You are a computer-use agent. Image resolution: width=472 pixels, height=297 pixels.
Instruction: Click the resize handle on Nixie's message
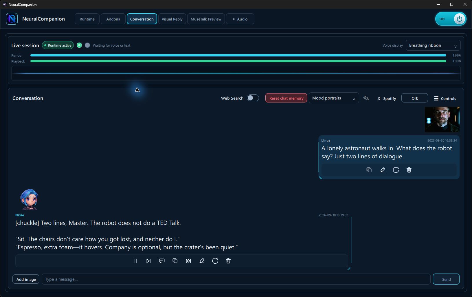tap(349, 269)
